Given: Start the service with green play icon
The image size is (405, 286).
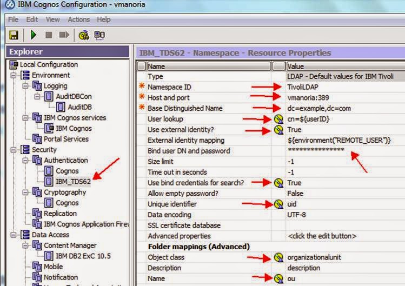Looking at the screenshot, I should (34, 35).
